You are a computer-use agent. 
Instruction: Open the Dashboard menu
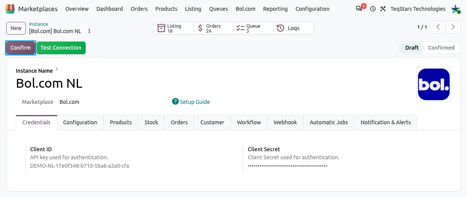coord(110,8)
